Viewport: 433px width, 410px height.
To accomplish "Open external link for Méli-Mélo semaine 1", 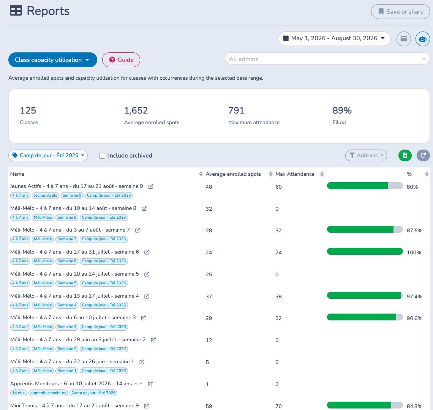I will (x=142, y=362).
